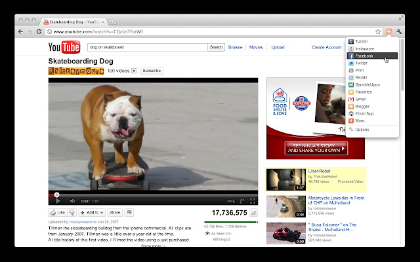Open the Browse link

click(x=235, y=47)
